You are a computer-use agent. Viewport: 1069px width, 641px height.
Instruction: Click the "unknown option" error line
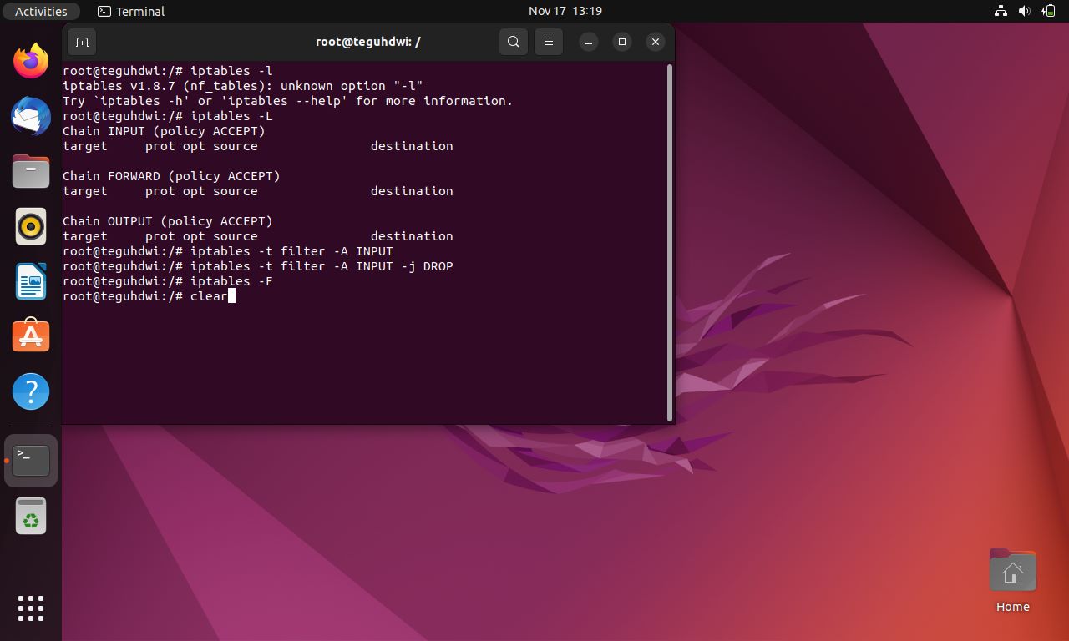click(x=243, y=86)
